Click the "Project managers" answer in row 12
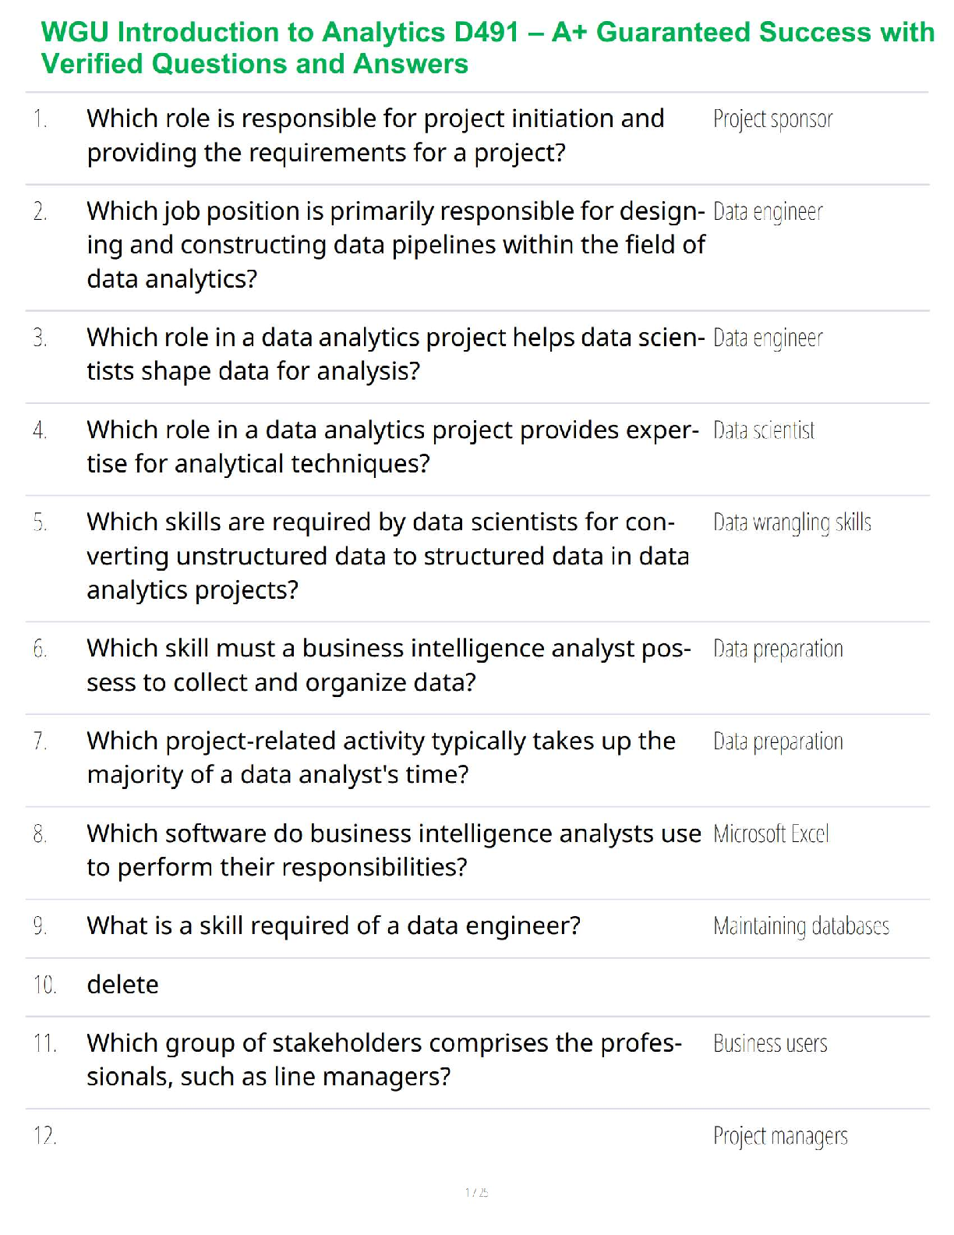The height and width of the screenshot is (1235, 954). tap(780, 1136)
